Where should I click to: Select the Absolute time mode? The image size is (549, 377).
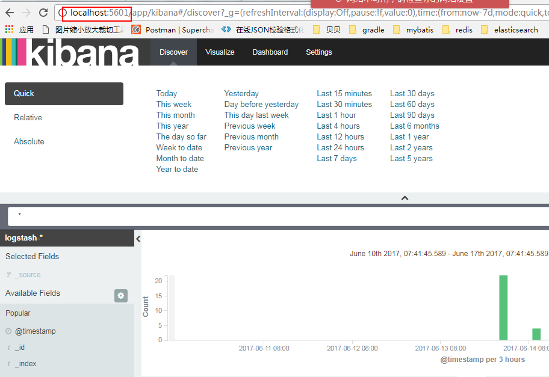tap(29, 142)
